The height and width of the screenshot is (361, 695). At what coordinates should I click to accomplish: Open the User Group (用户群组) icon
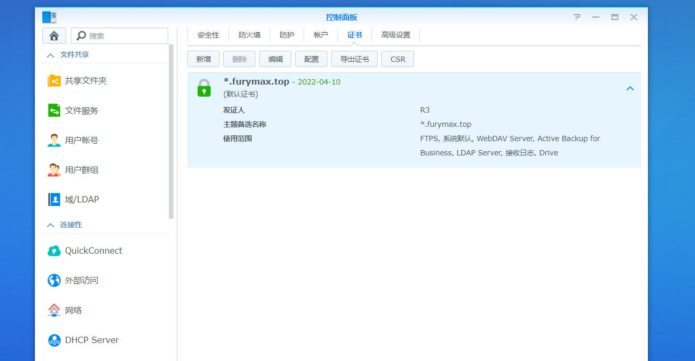coord(54,170)
